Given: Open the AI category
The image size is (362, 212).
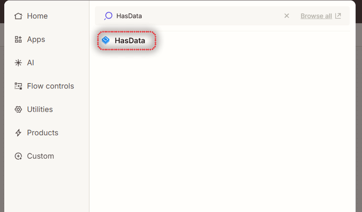Looking at the screenshot, I should (x=24, y=63).
